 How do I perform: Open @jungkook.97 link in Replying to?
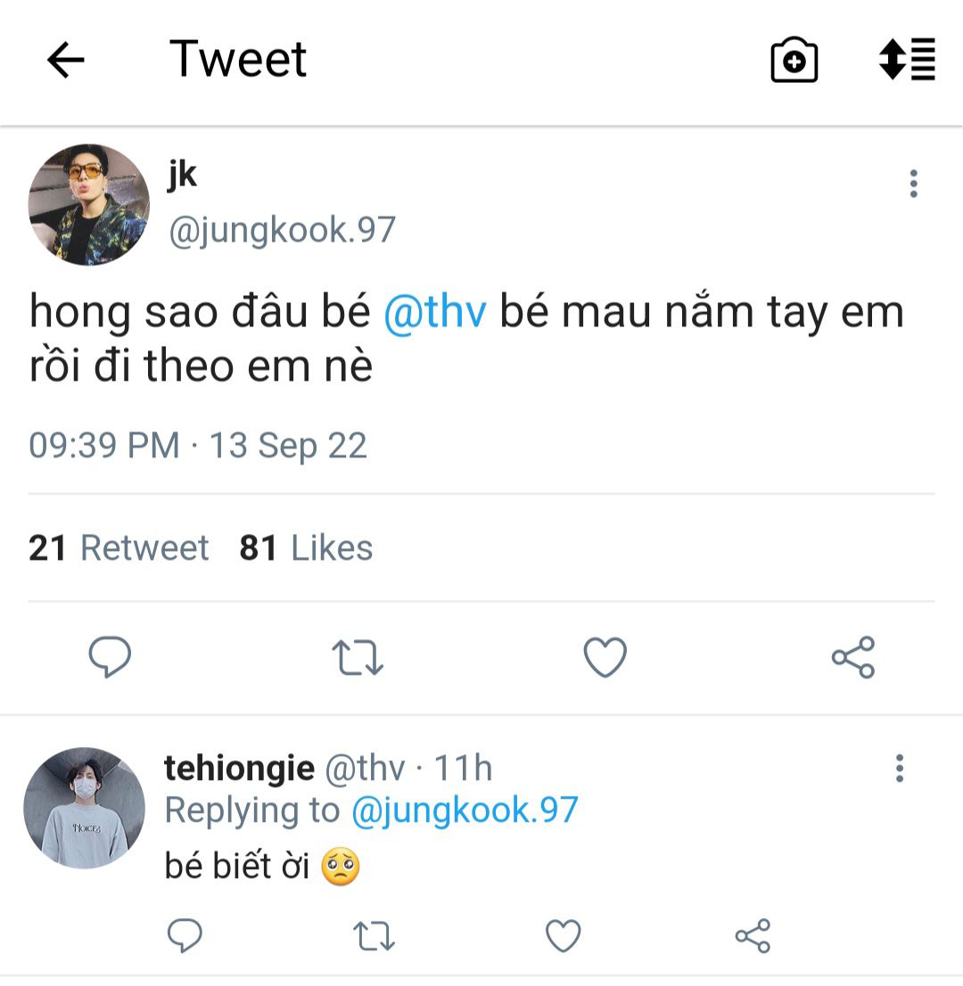pos(465,810)
